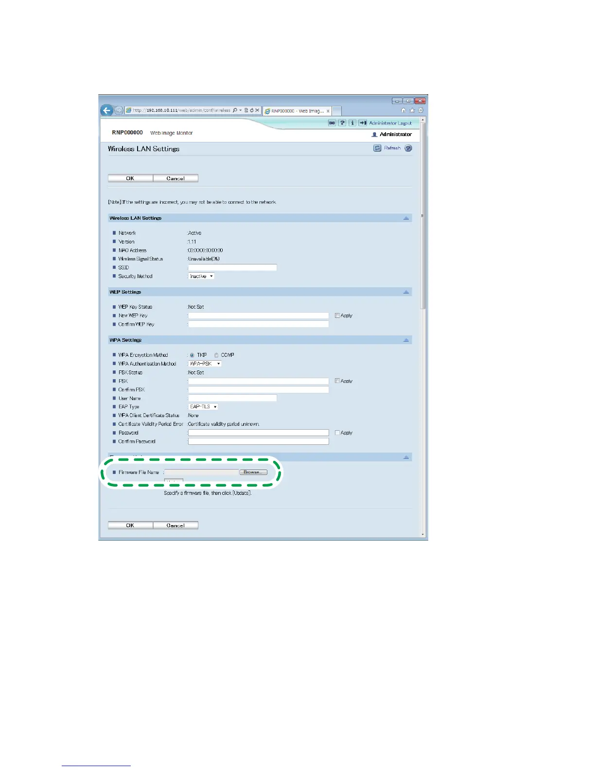Screen dimensions: 595x770
Task: Click the Confirm PSK field
Action: point(259,390)
